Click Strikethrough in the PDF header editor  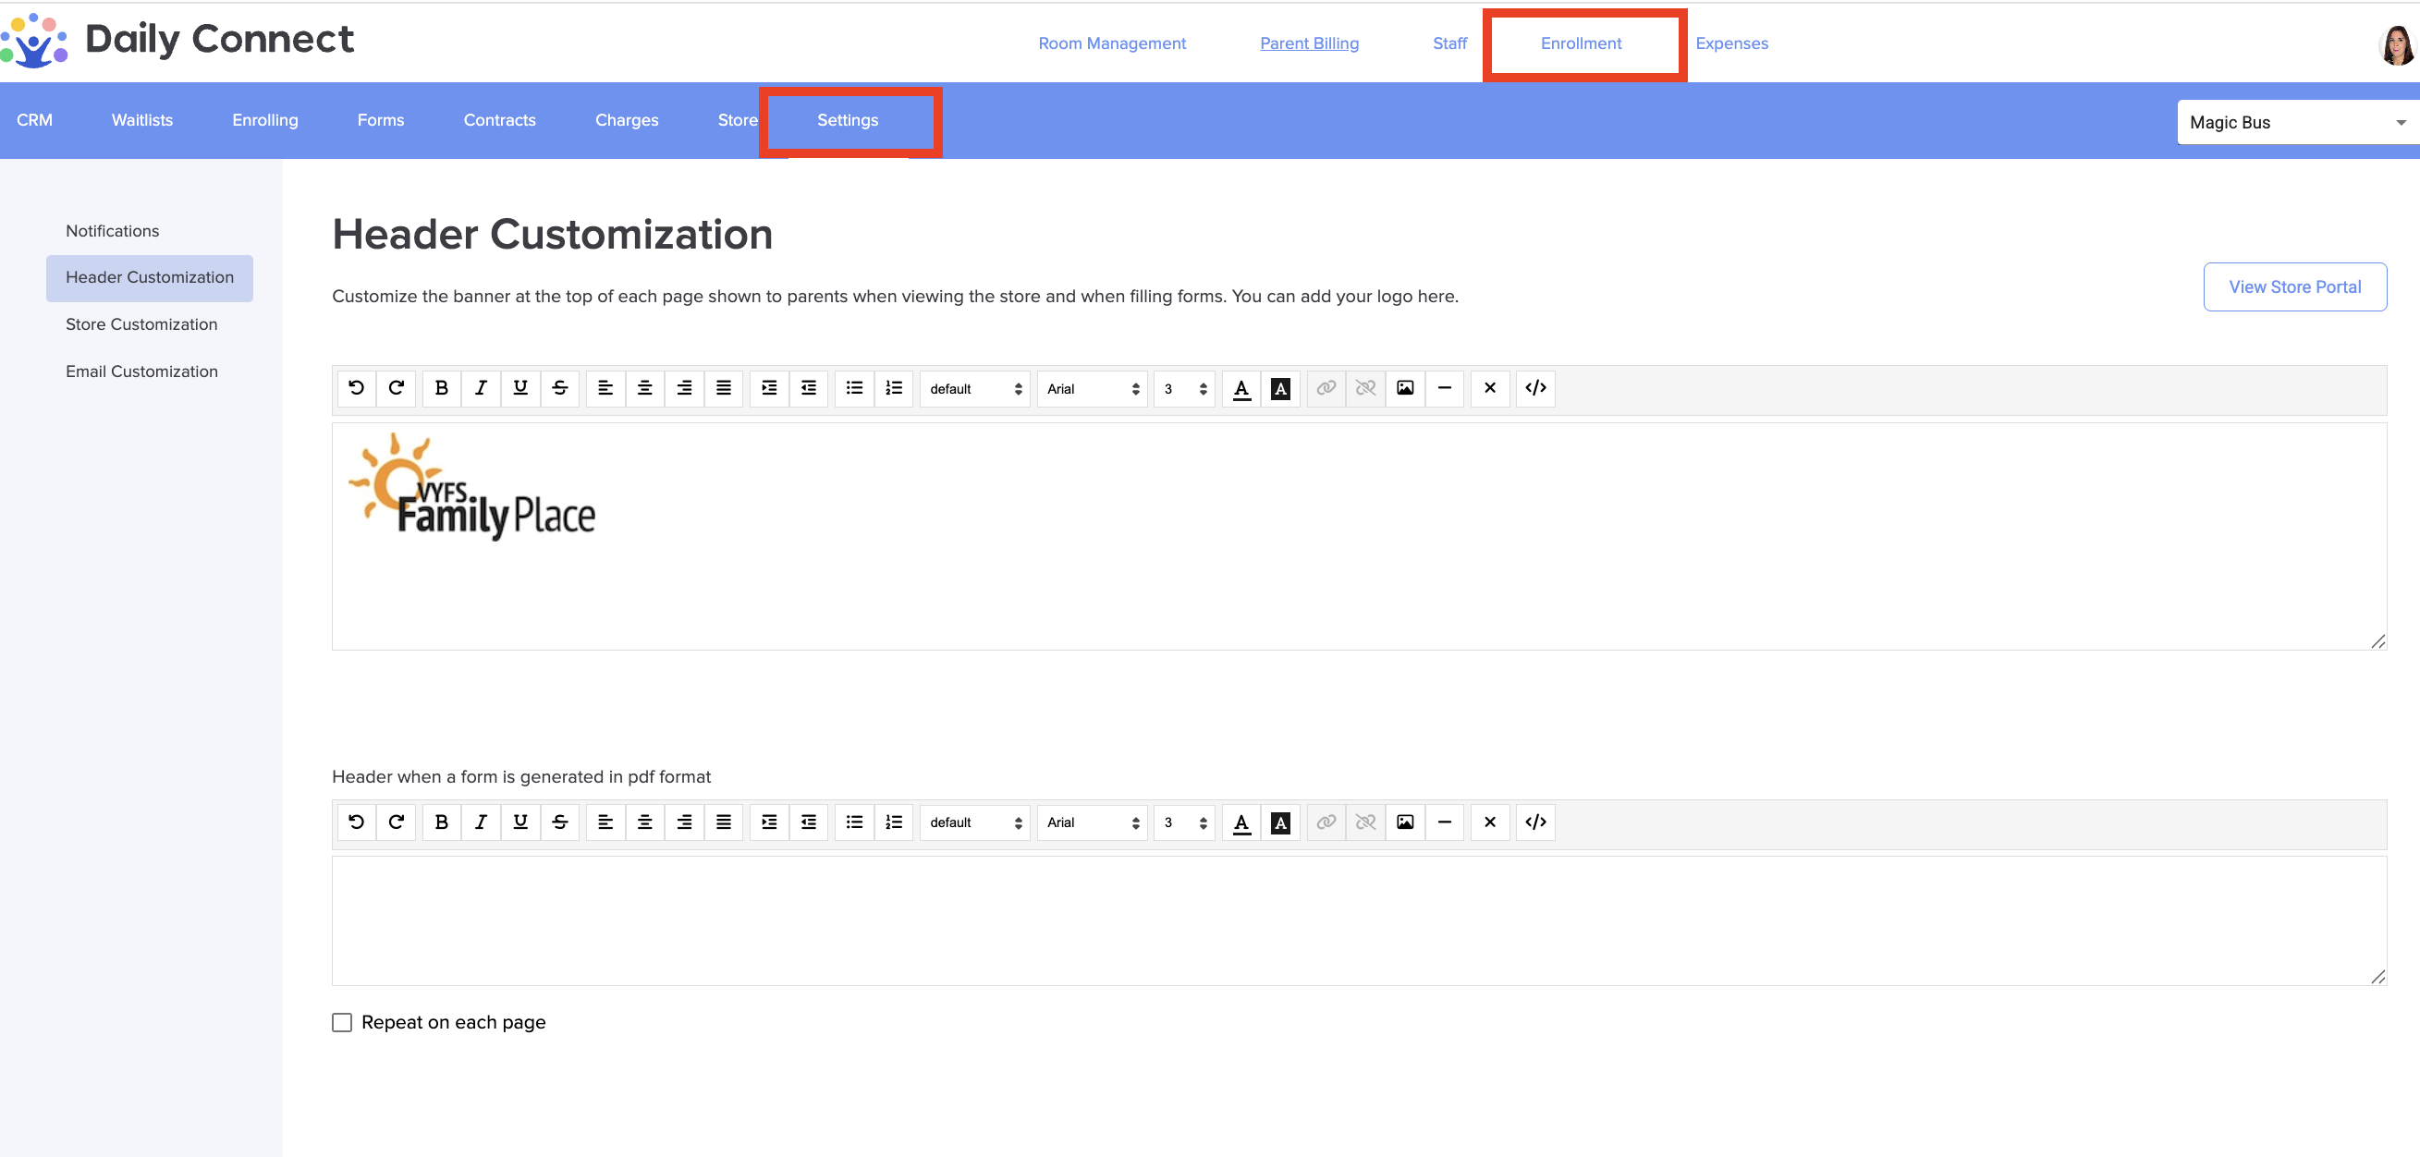tap(560, 822)
